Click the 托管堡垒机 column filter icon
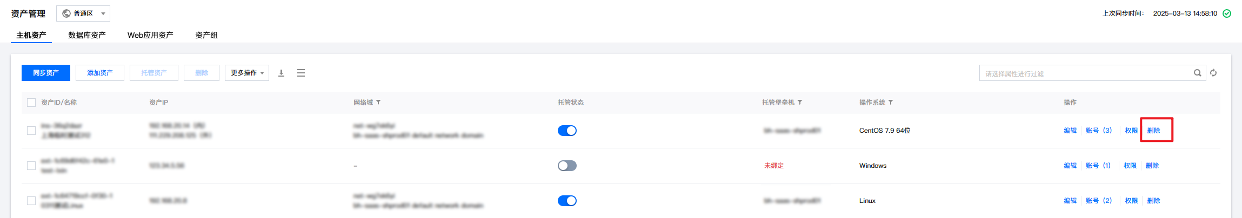Screen dimensions: 1242x218 pyautogui.click(x=800, y=103)
